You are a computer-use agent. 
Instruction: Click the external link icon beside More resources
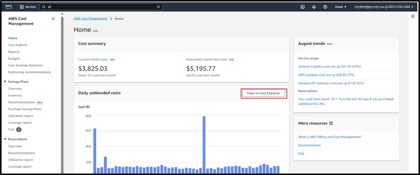pos(331,123)
